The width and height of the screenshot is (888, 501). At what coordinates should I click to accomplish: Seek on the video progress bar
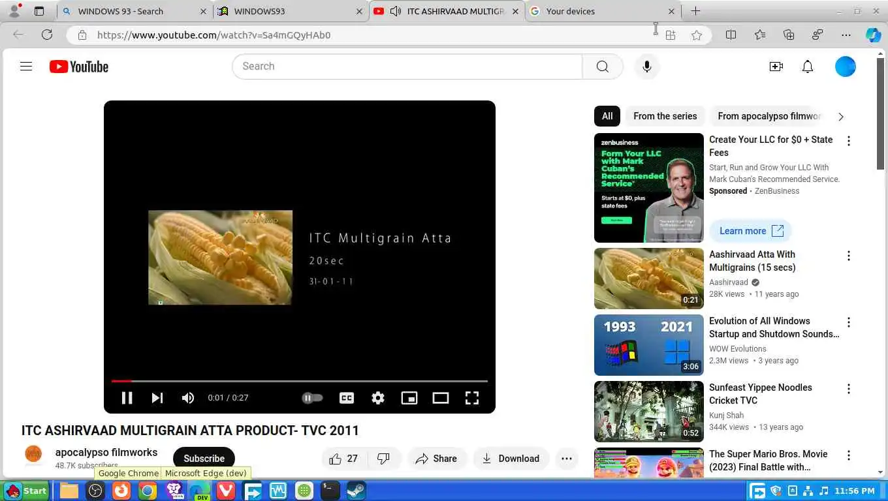(x=300, y=381)
